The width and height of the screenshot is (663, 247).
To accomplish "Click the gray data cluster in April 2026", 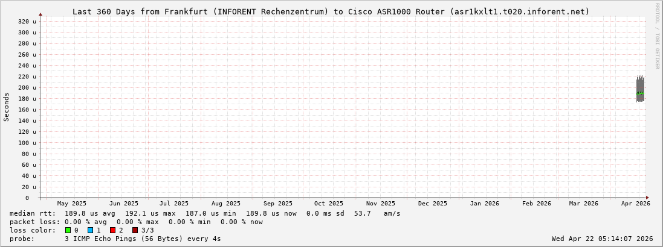I will [x=640, y=89].
